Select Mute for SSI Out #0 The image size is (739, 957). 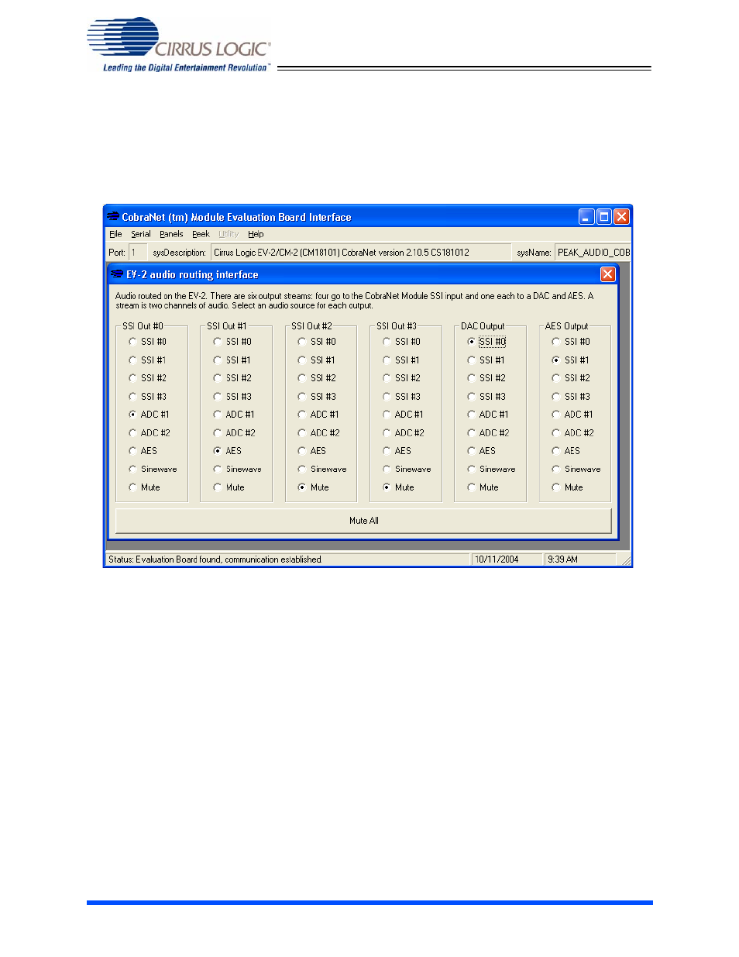tap(145, 487)
